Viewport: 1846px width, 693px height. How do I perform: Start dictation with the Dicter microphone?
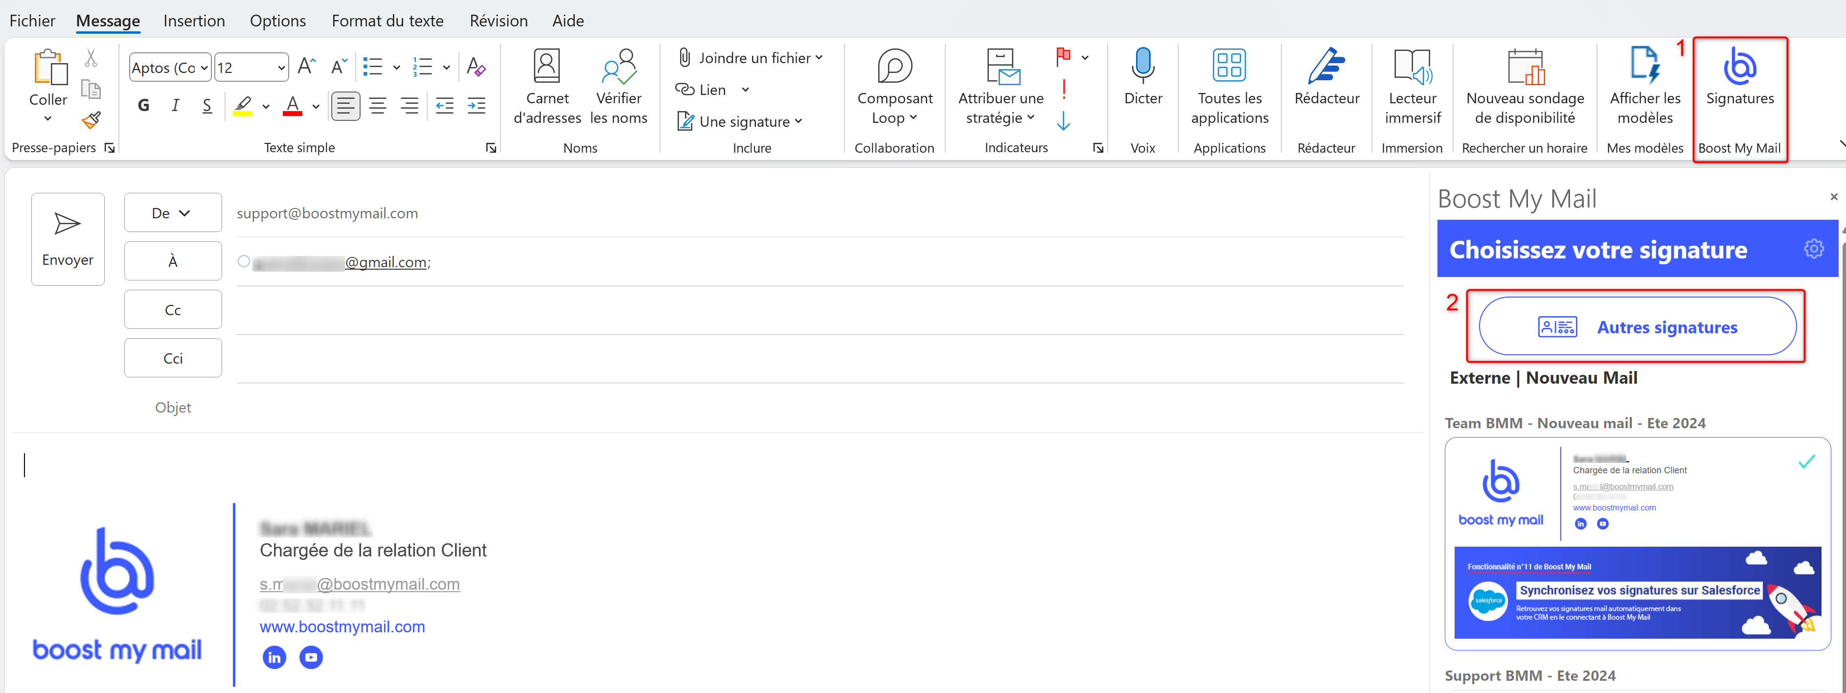tap(1143, 77)
